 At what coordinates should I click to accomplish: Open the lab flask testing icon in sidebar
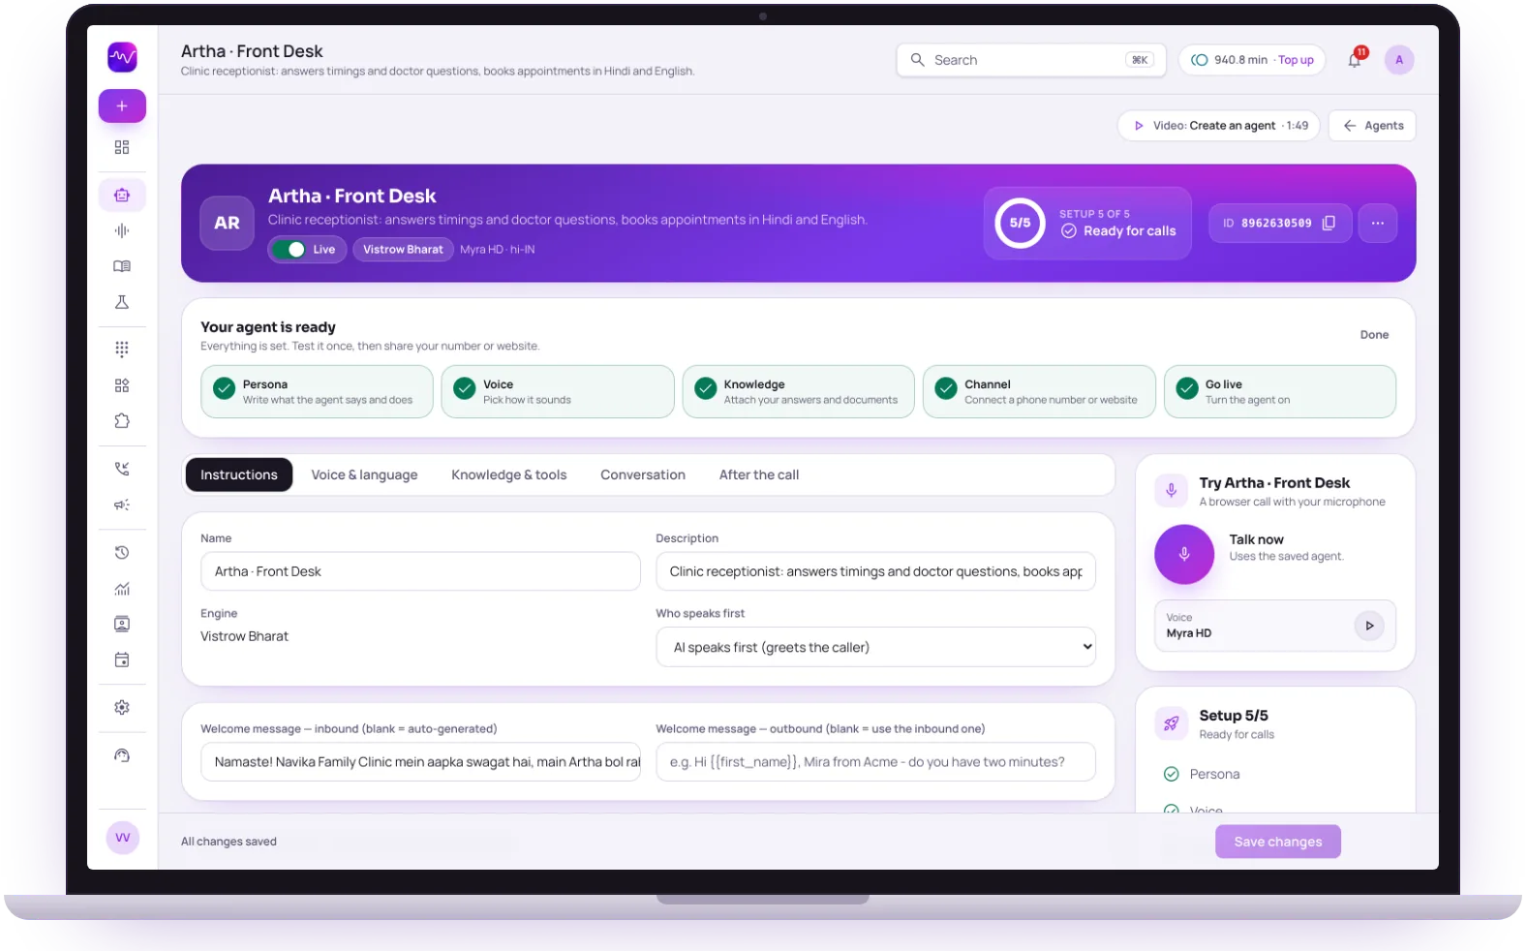pyautogui.click(x=122, y=302)
